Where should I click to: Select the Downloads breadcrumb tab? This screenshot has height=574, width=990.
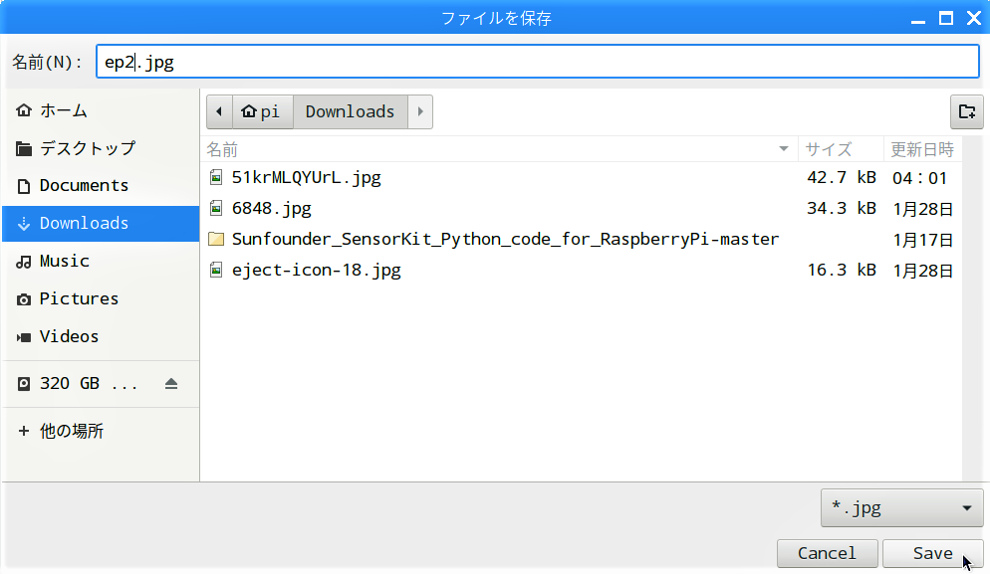click(351, 111)
